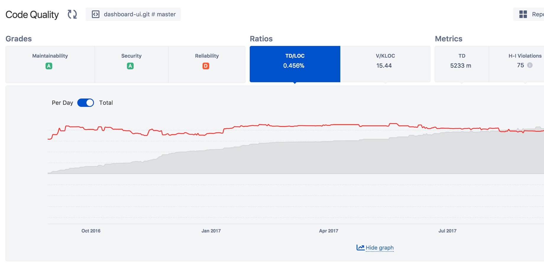This screenshot has height=266, width=544.
Task: Click the Reliability D grade badge
Action: tap(206, 66)
